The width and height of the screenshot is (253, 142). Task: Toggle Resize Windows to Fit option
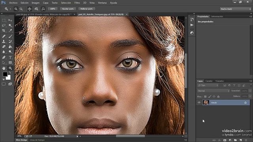[x=30, y=9]
